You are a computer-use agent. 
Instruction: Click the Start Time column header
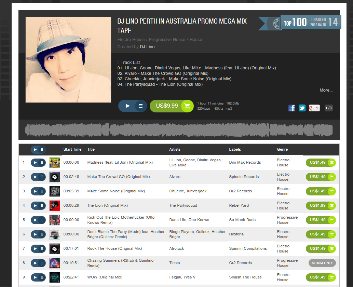tap(72, 149)
